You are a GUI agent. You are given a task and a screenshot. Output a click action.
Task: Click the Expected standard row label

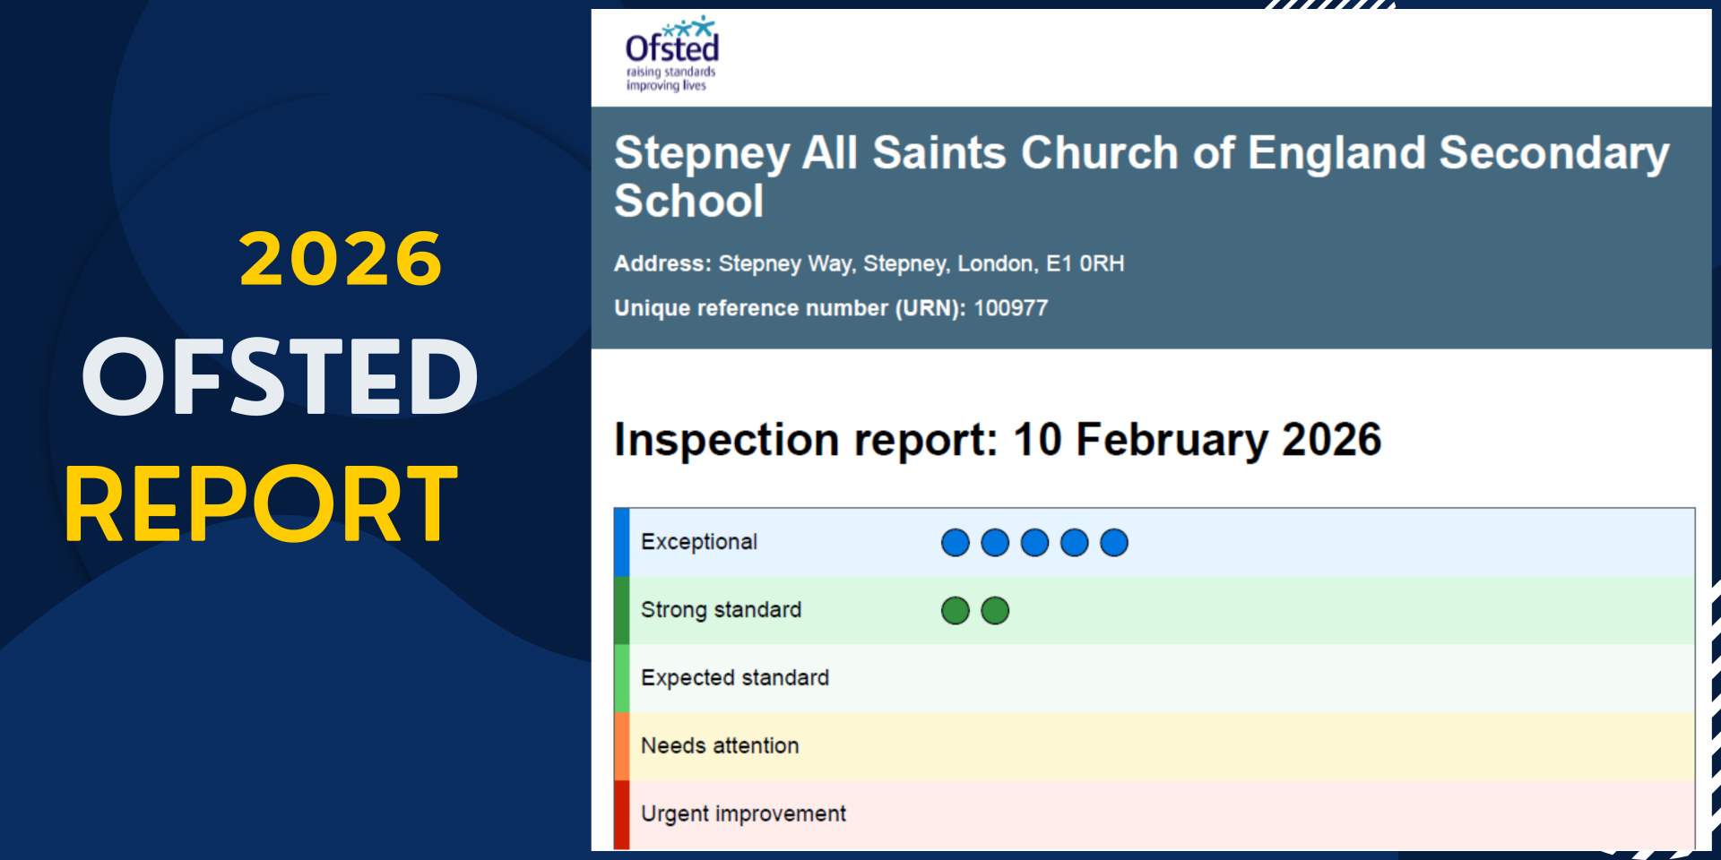click(x=734, y=678)
